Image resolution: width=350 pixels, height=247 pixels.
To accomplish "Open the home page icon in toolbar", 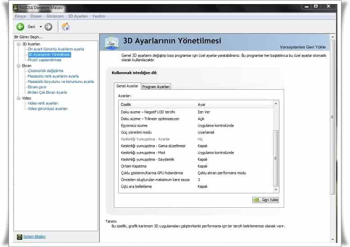I will point(66,27).
